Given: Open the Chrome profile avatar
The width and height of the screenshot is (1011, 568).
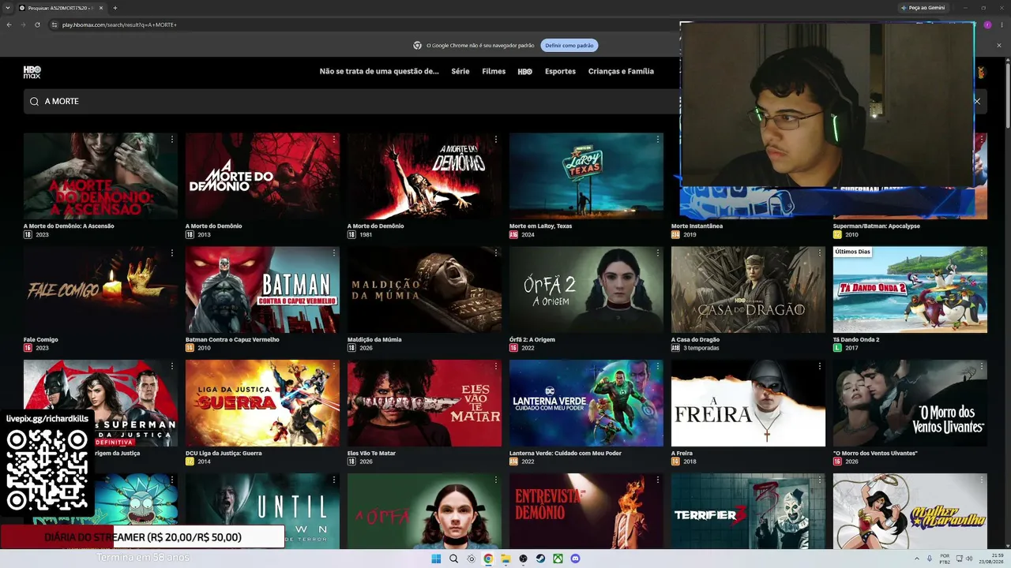Looking at the screenshot, I should [987, 24].
